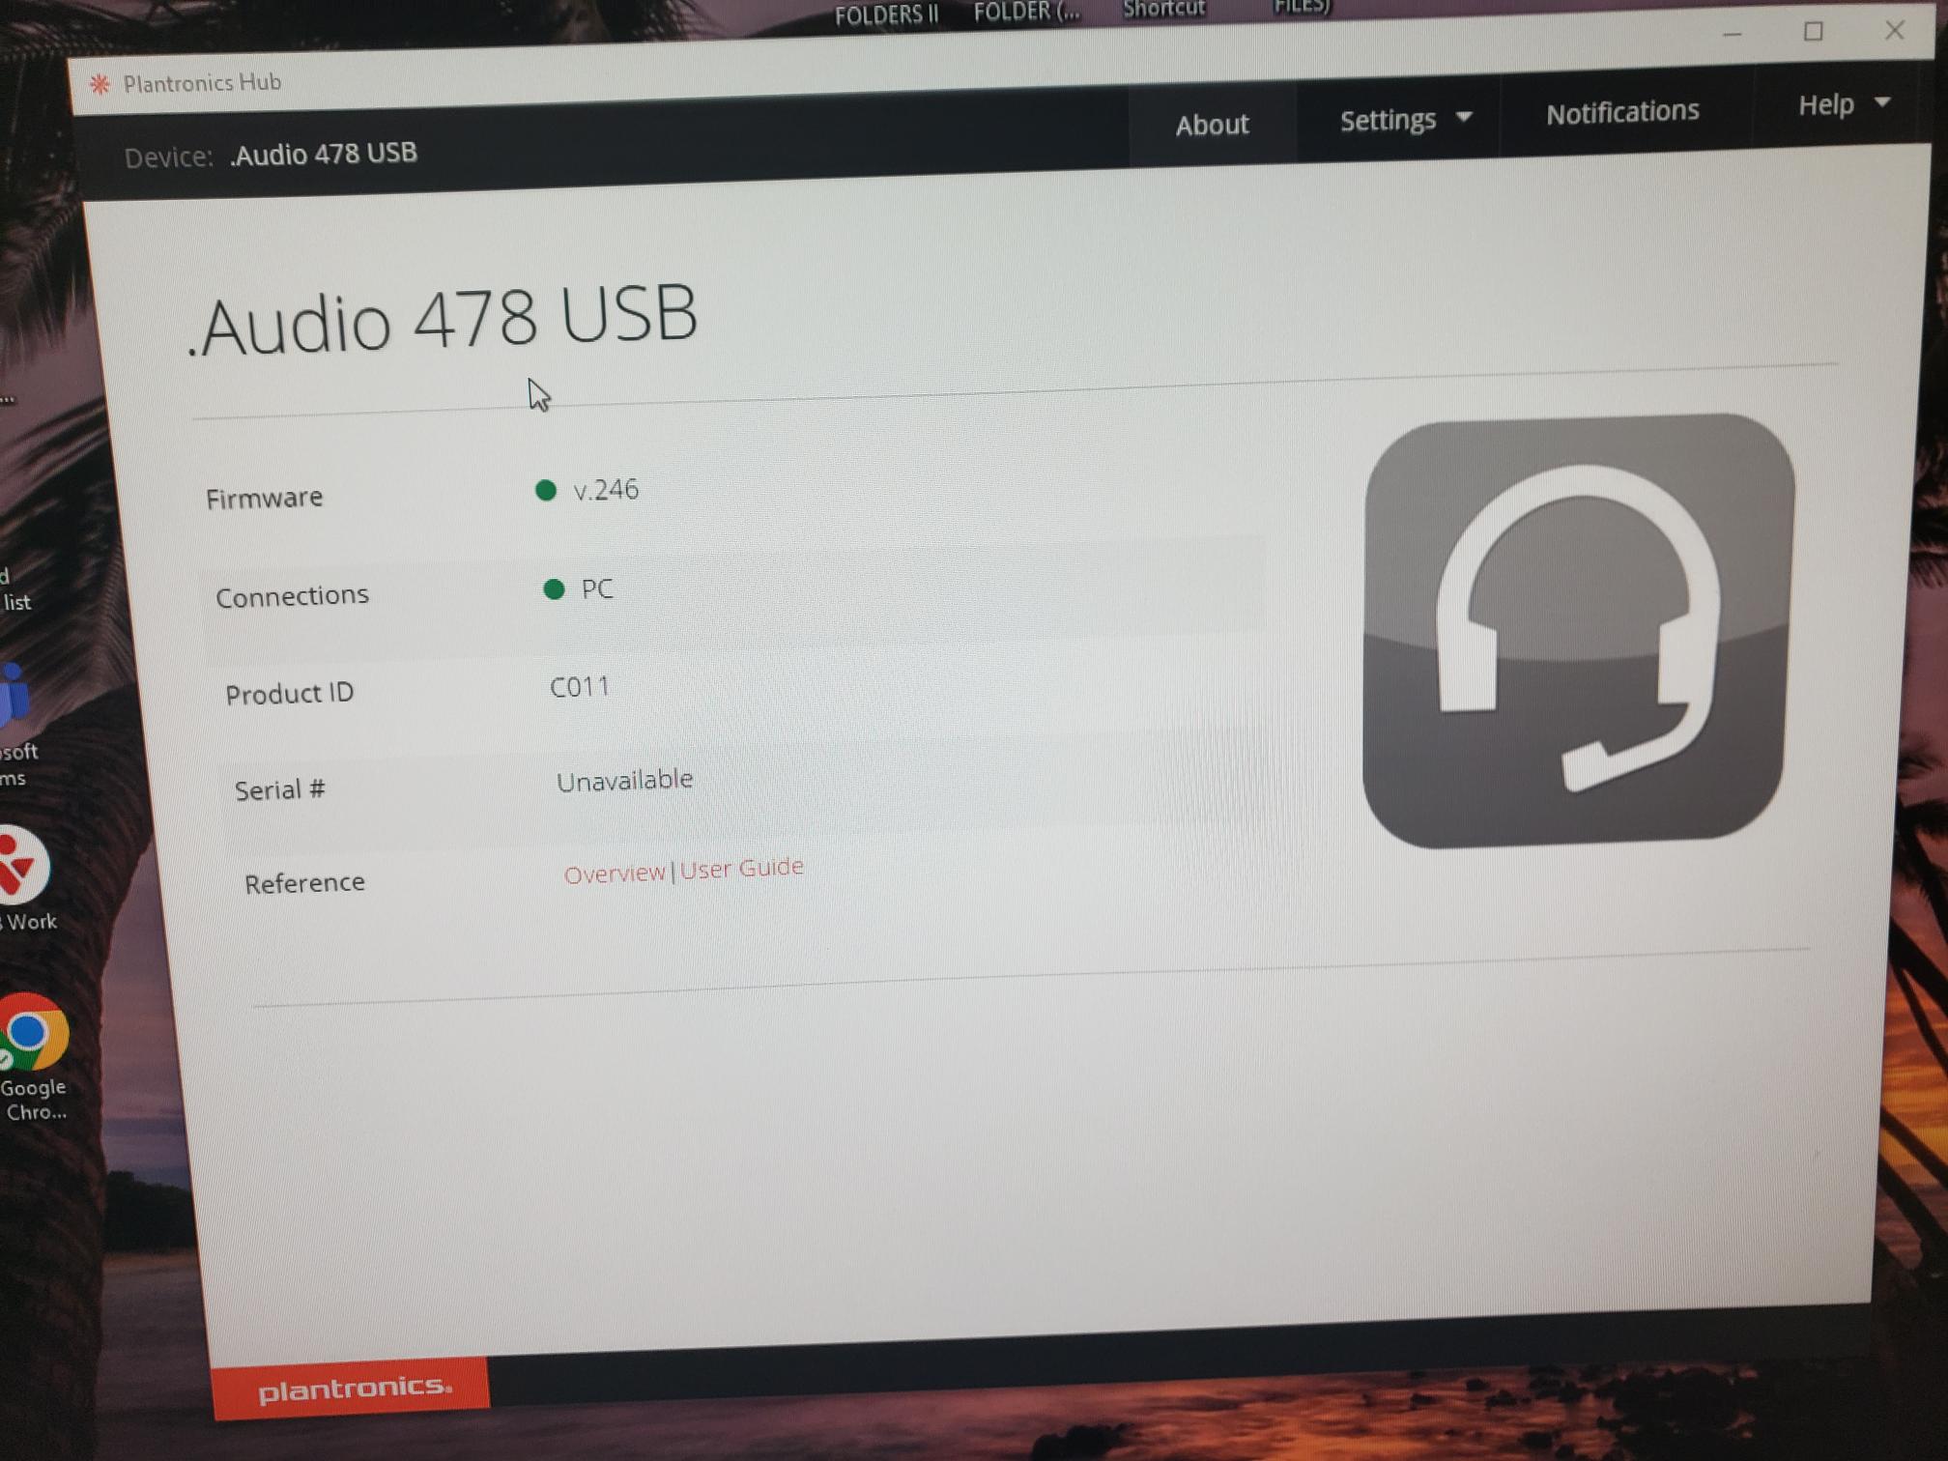Expand the Help dropdown menu
1948x1461 pixels.
point(1844,104)
